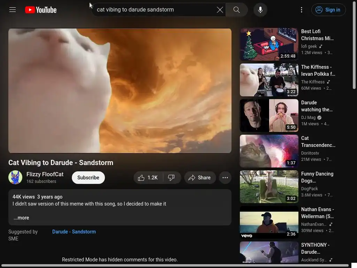The width and height of the screenshot is (357, 268).
Task: Click Nathan Evans - Wellerman title
Action: 317,213
